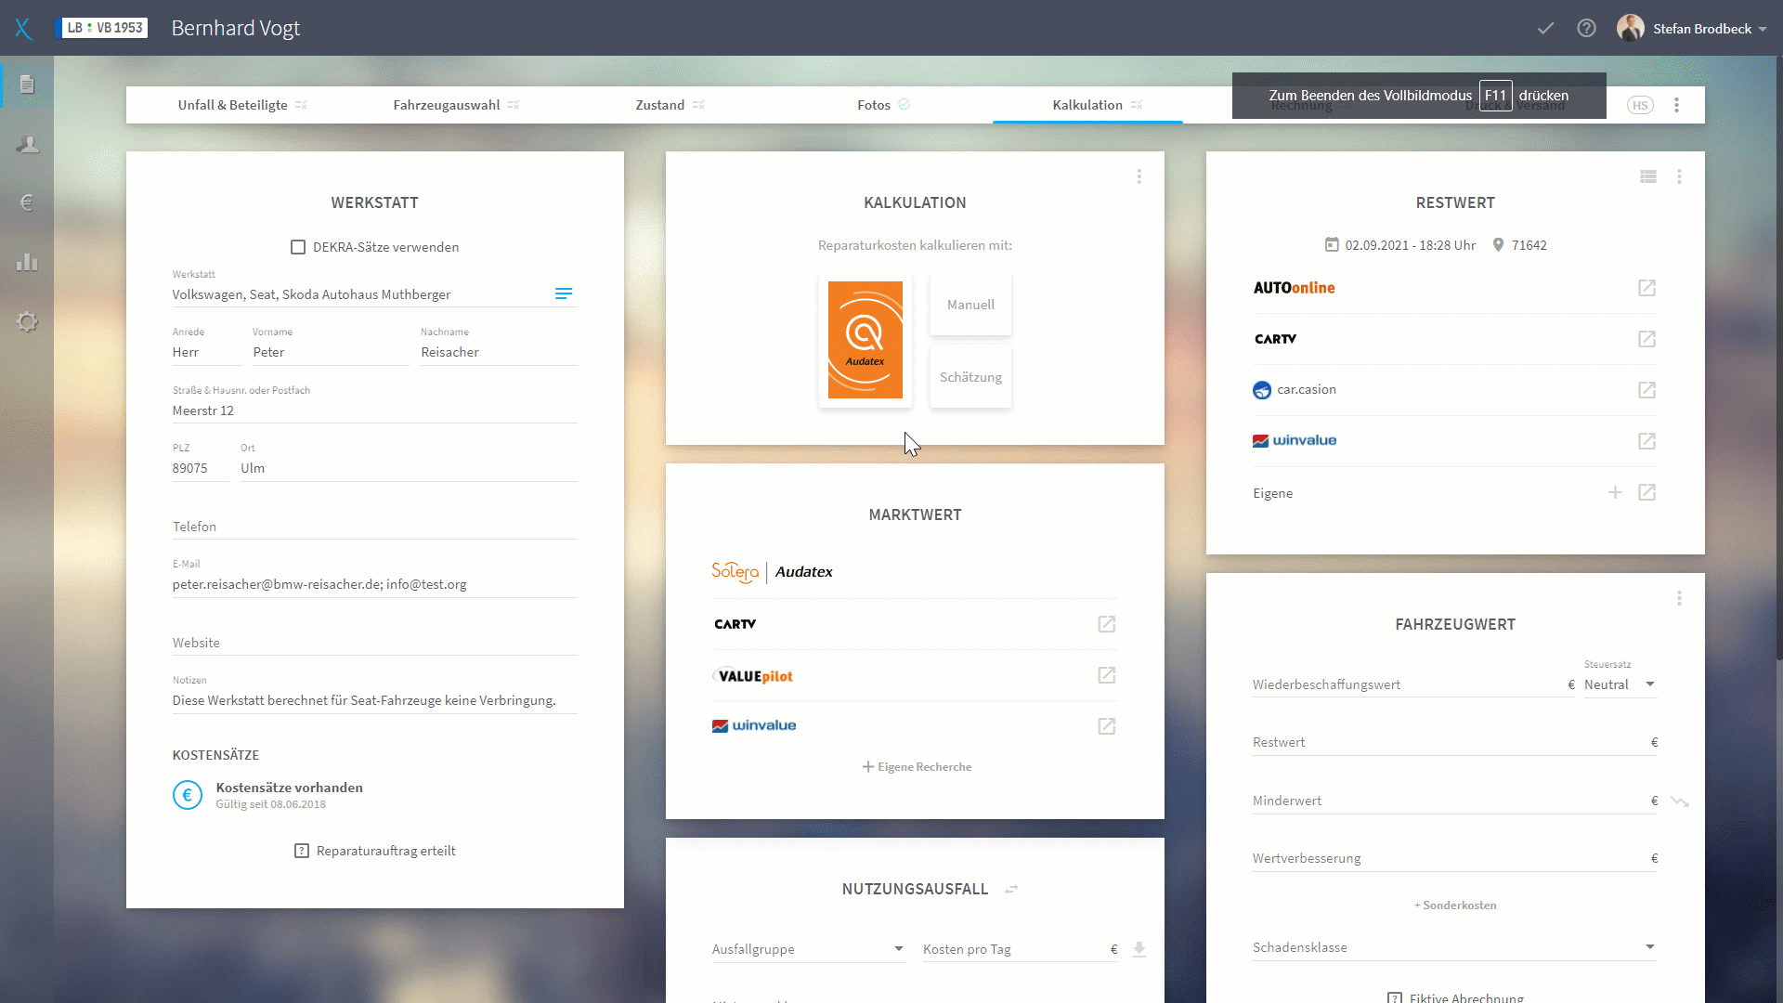Screen dimensions: 1783x1003
Task: Open car.casion external link icon
Action: pyautogui.click(x=1646, y=390)
